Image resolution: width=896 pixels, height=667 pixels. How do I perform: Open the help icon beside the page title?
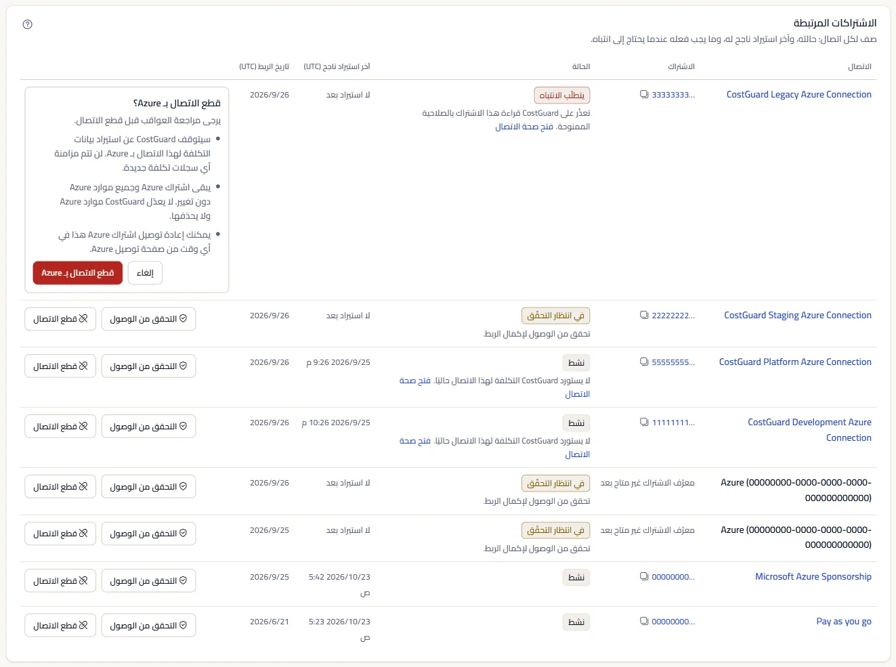(x=27, y=24)
